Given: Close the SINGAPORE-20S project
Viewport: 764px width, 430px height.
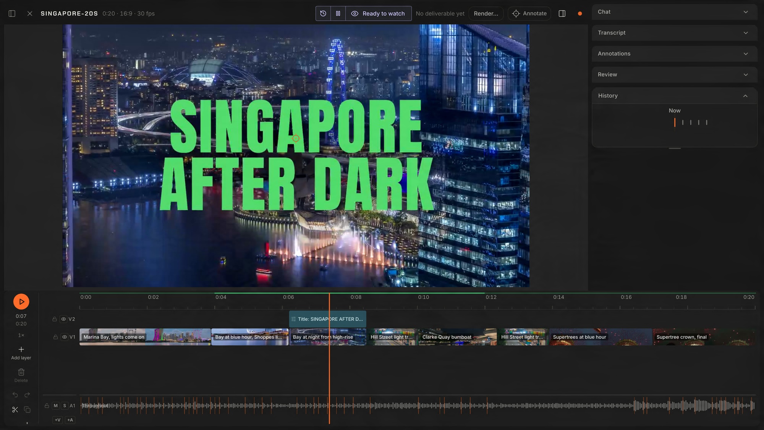Looking at the screenshot, I should [30, 13].
